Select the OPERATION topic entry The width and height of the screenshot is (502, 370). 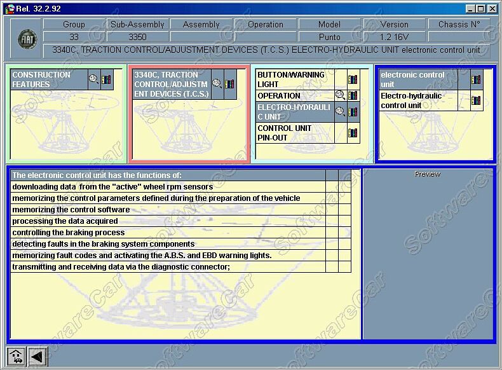click(x=294, y=96)
